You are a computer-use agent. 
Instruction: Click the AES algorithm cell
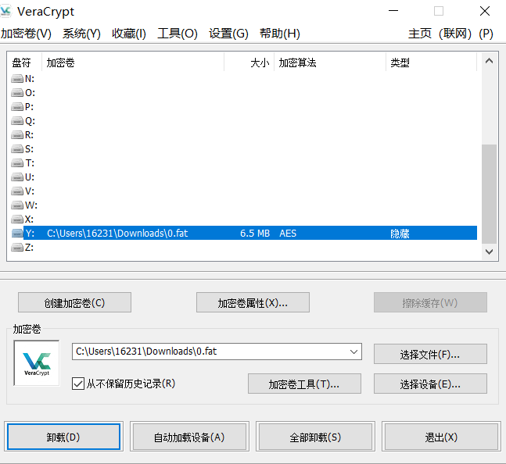coord(288,233)
